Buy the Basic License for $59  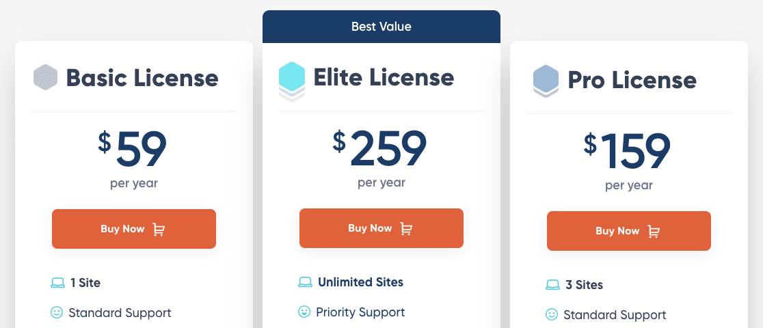[x=134, y=229]
